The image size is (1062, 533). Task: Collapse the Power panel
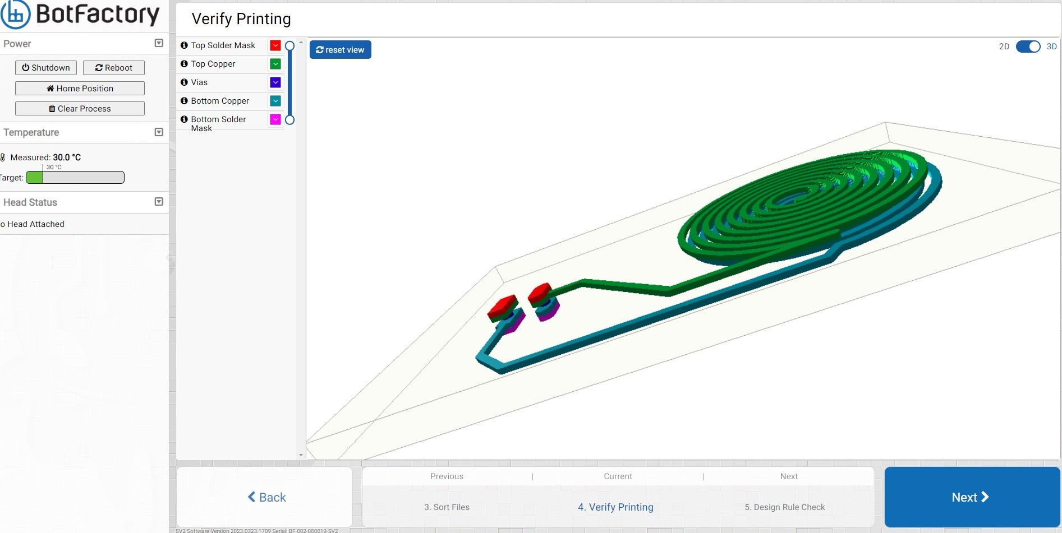[x=159, y=43]
